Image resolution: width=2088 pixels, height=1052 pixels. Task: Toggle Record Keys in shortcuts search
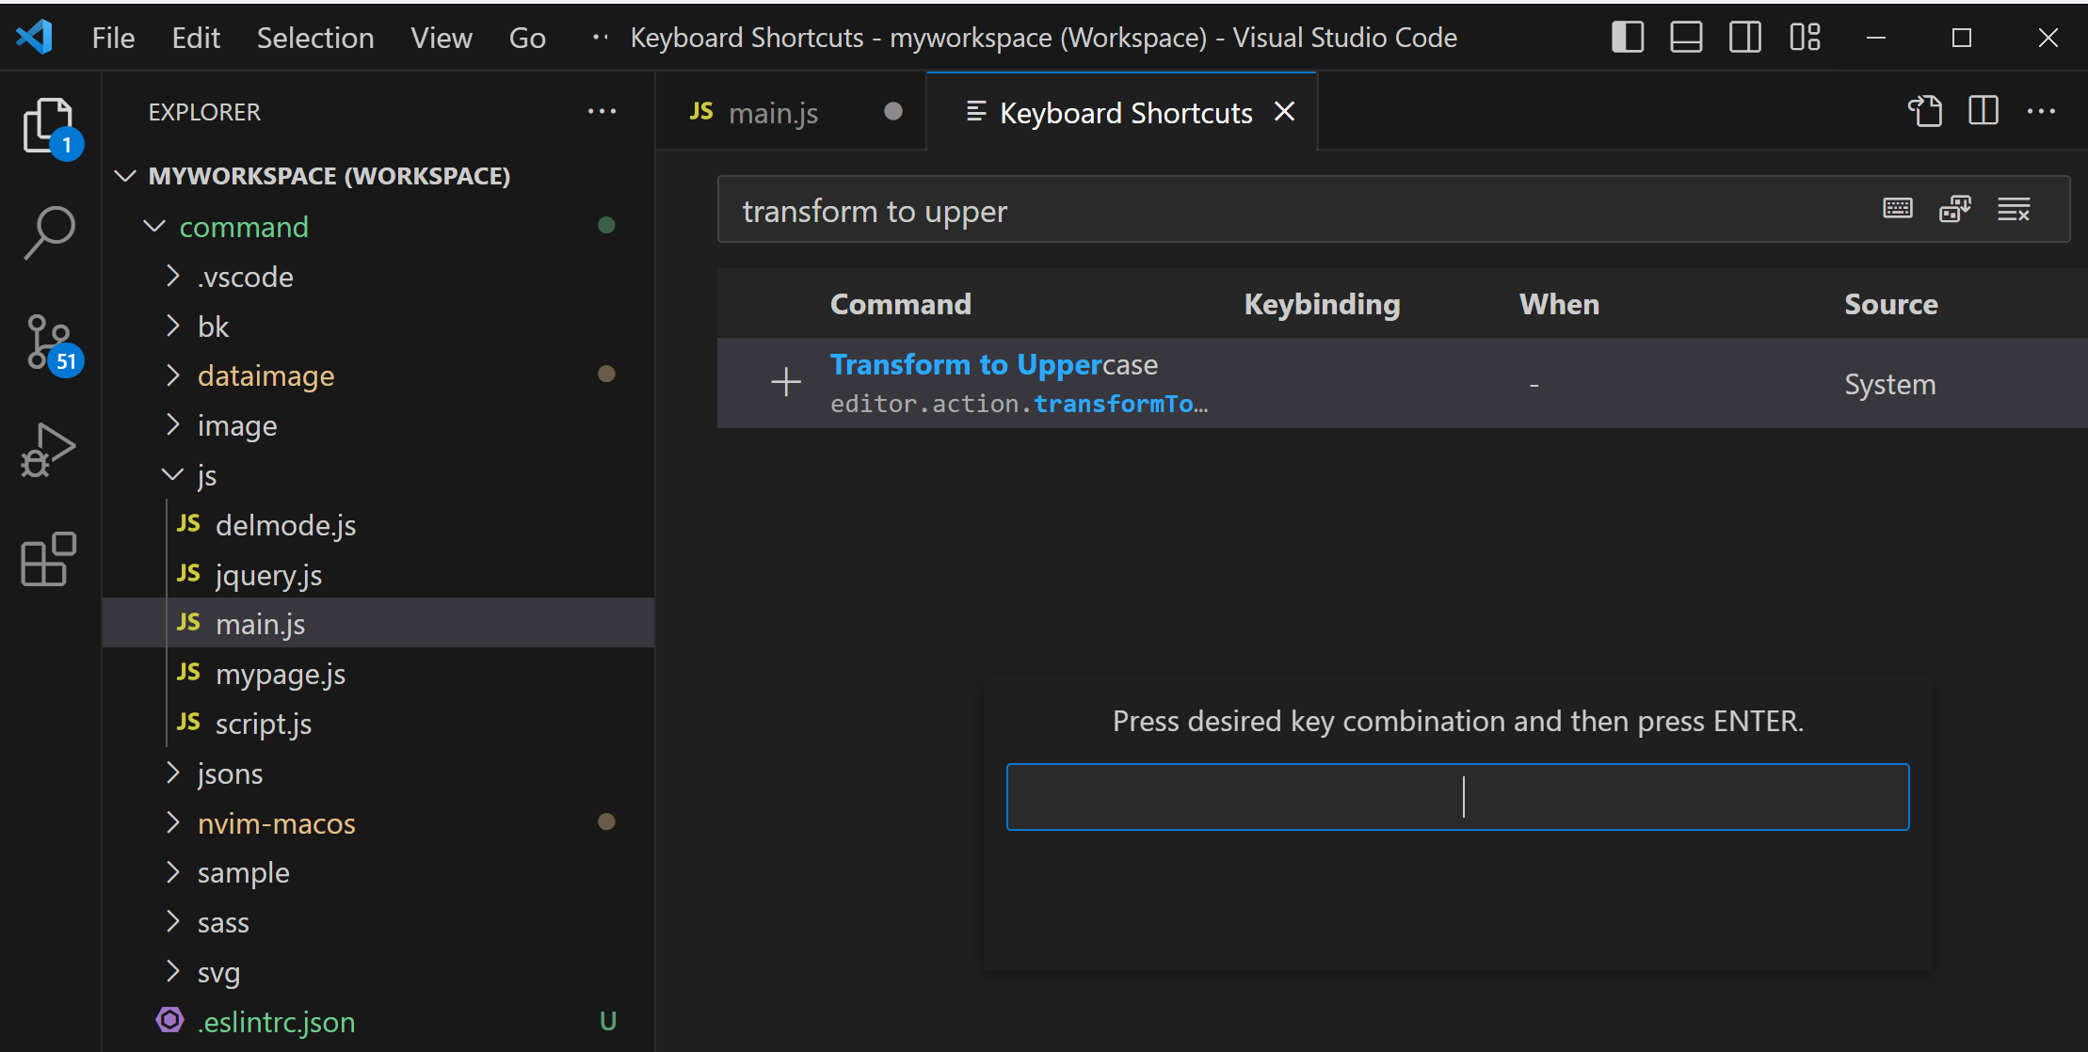1898,209
